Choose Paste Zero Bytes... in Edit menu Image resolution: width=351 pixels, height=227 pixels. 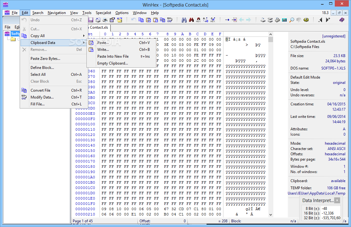tap(54, 59)
